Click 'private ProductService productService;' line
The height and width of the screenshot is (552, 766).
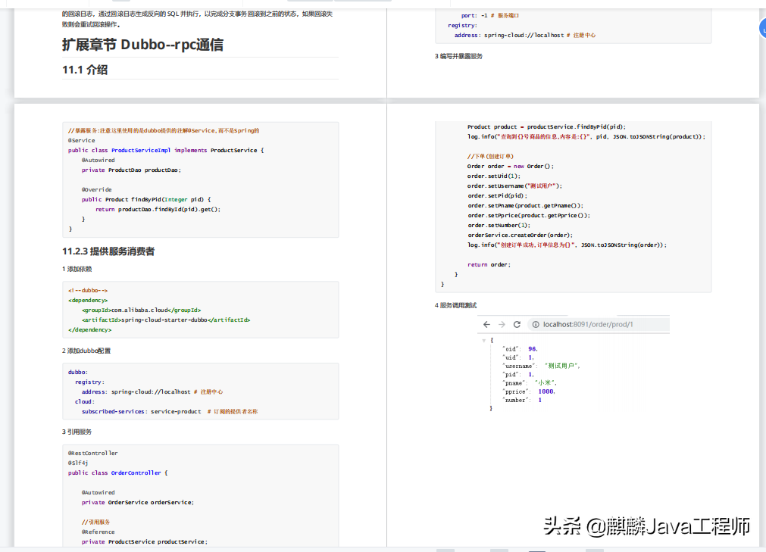click(145, 541)
